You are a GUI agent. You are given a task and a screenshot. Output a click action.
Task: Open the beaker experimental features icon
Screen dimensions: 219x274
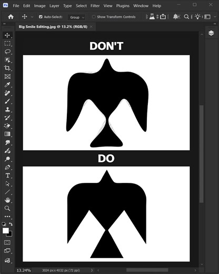(152, 17)
